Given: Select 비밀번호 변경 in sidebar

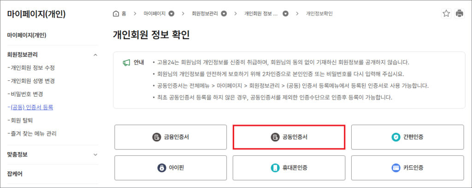Looking at the screenshot, I should pyautogui.click(x=27, y=94).
